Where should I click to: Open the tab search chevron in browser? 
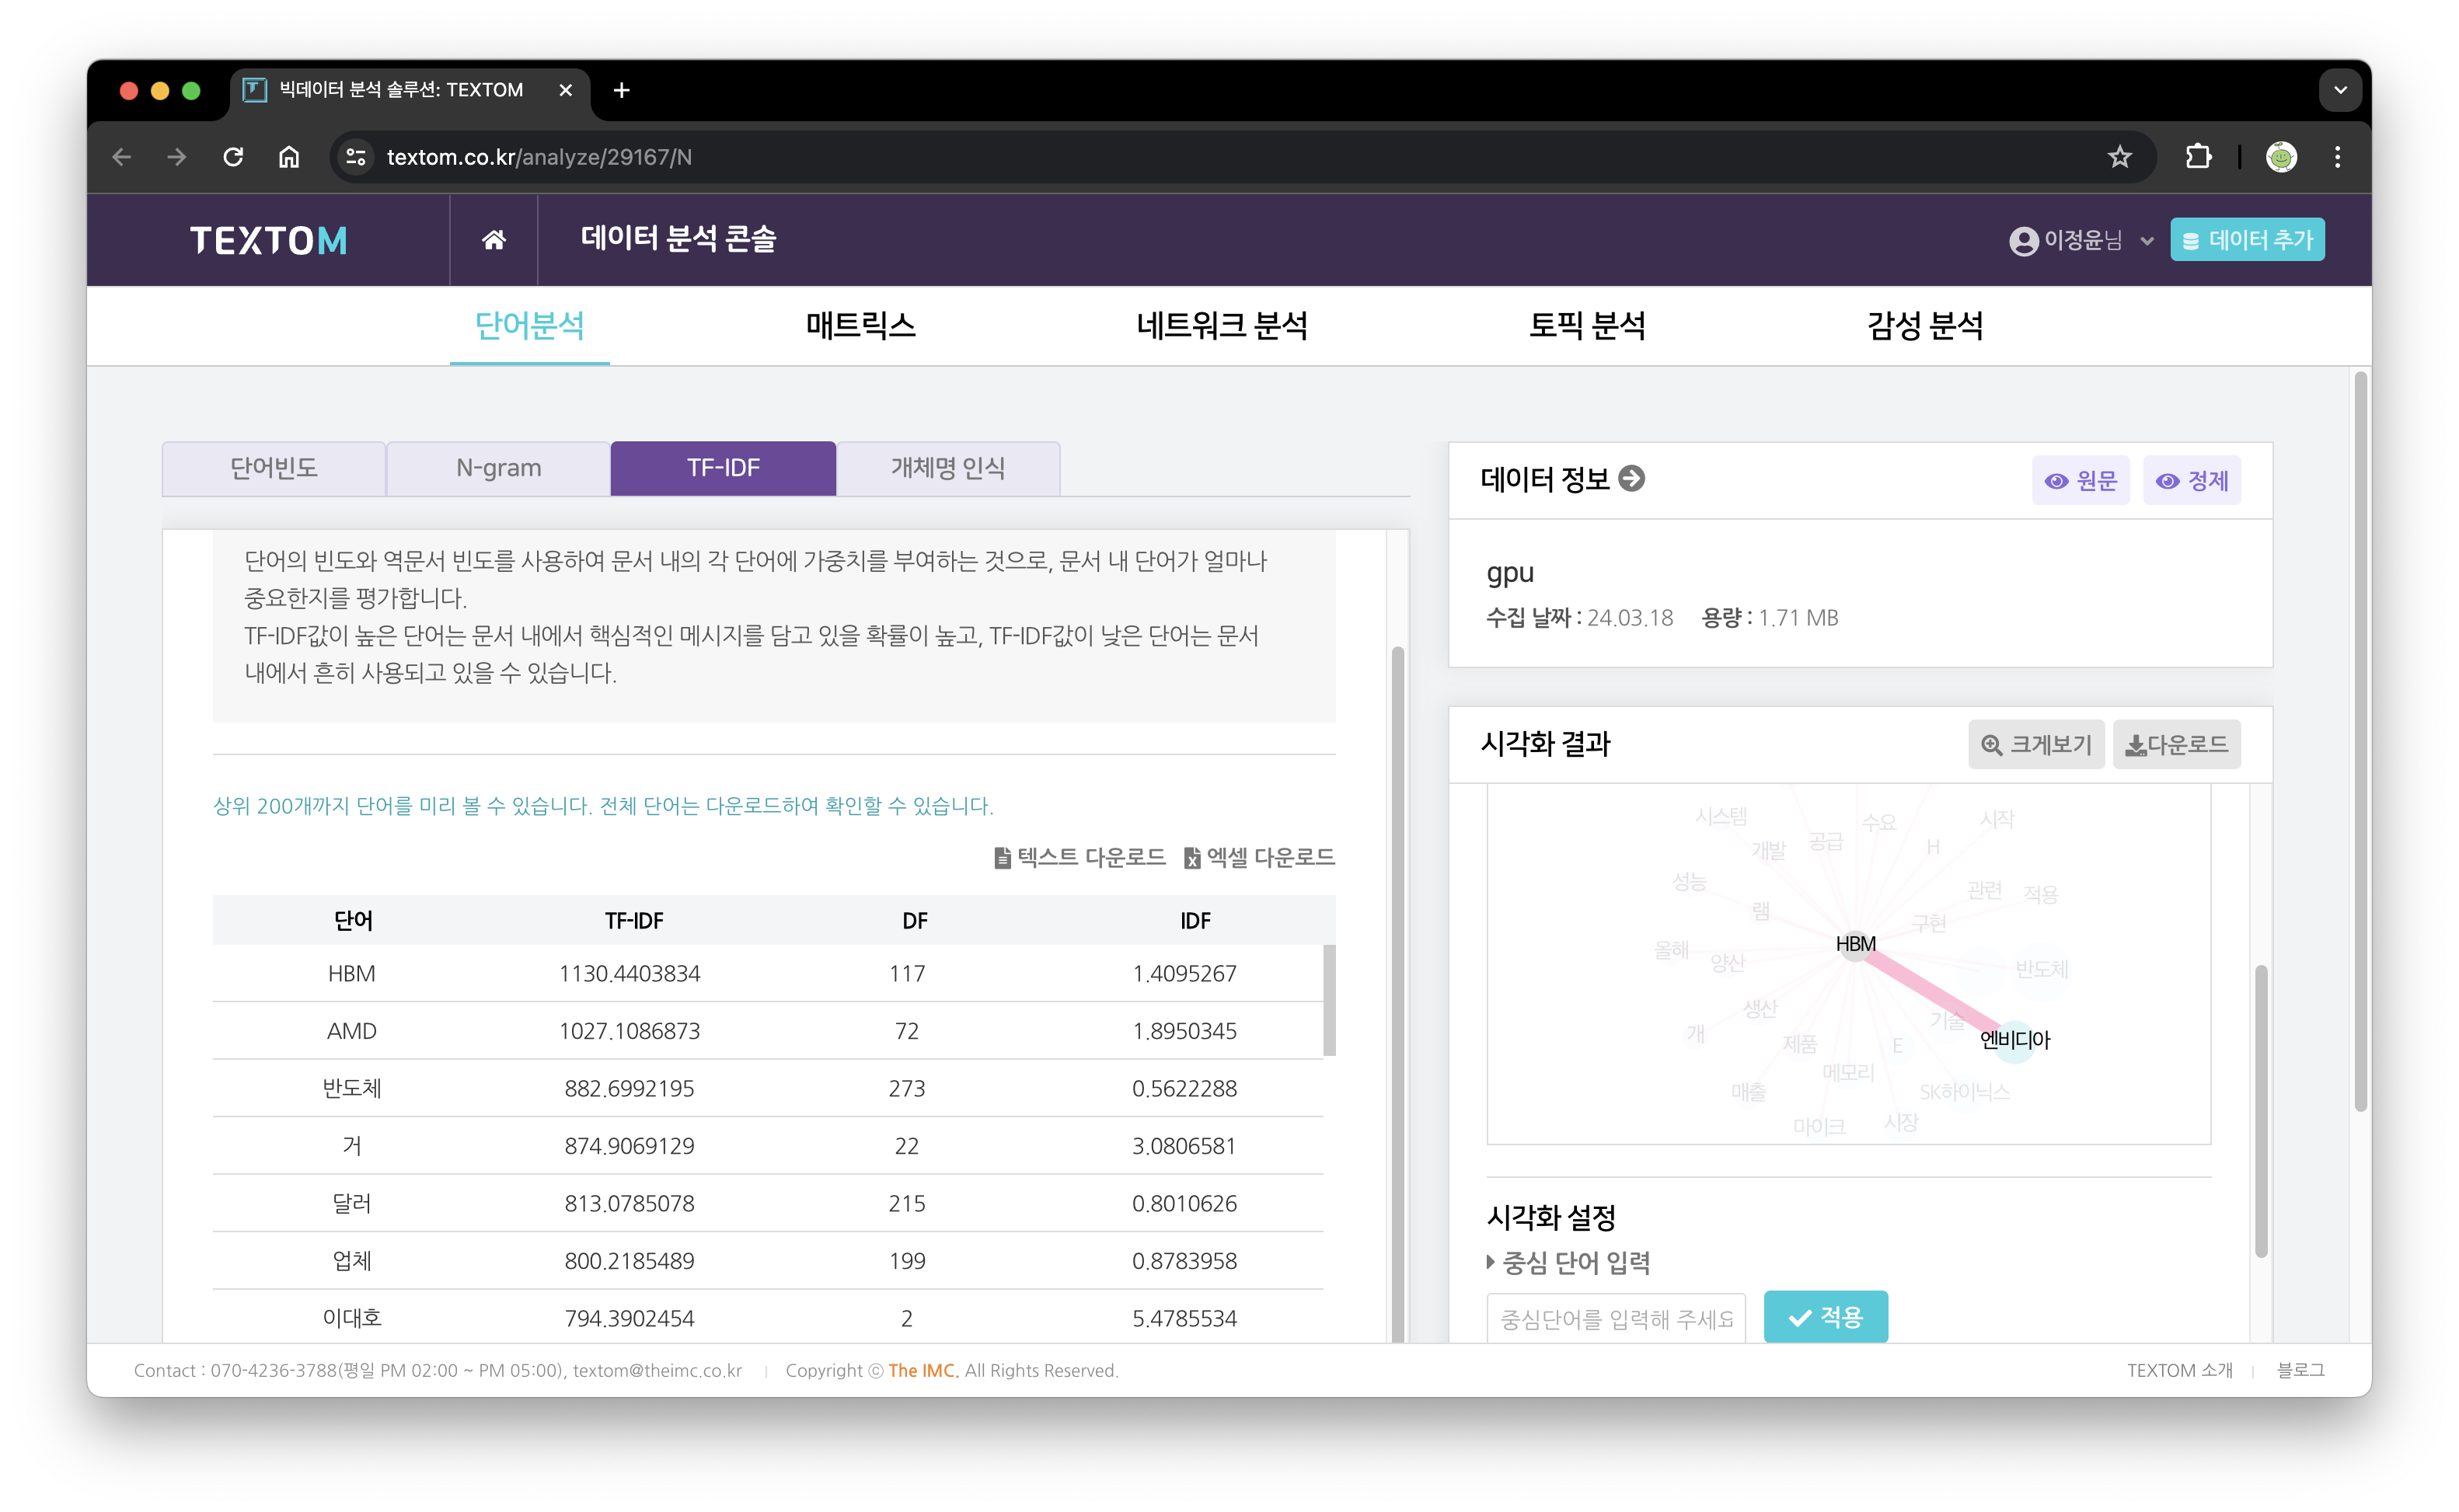click(2340, 90)
